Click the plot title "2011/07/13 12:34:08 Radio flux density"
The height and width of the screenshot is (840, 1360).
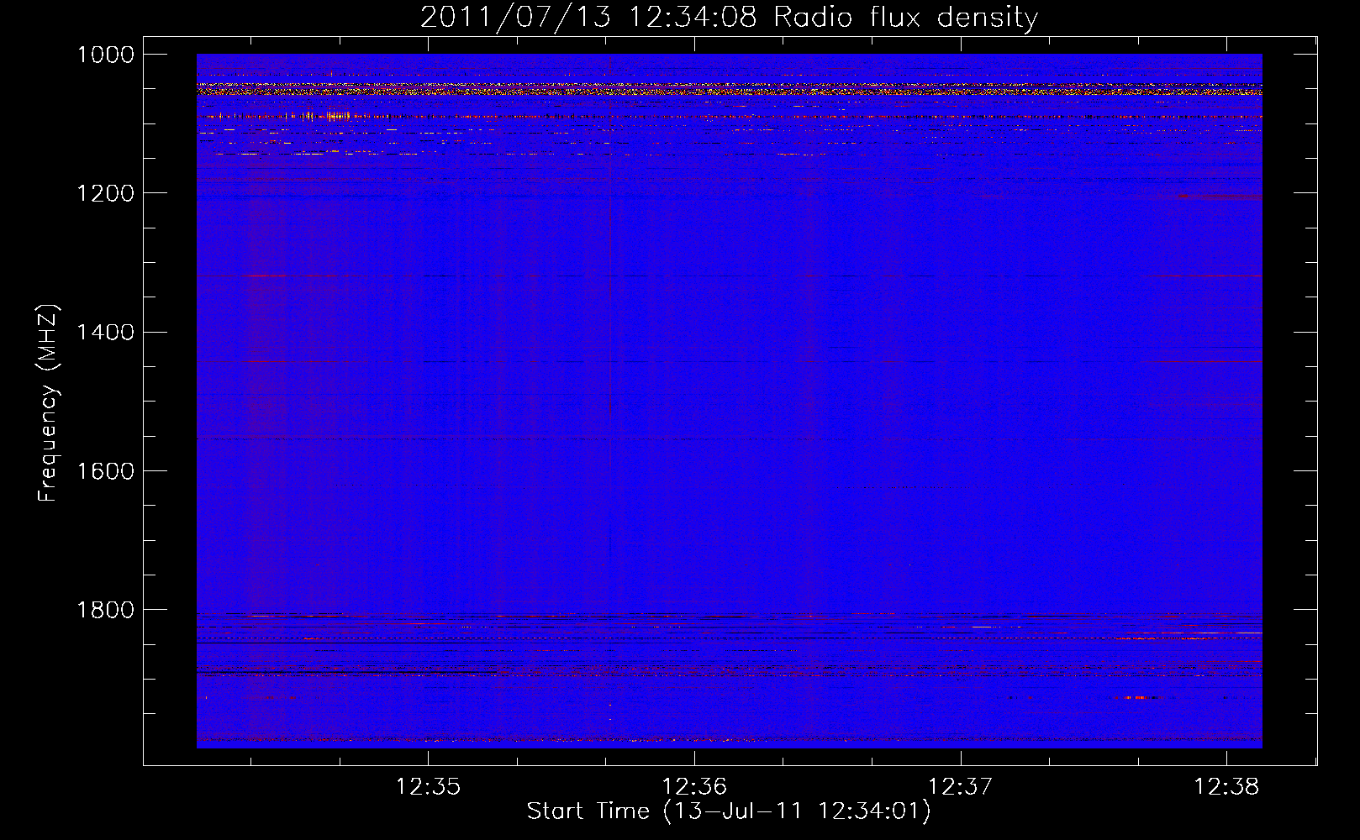[729, 17]
